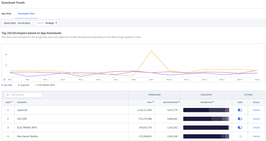Click the search icon in Filter Developer field

click(8, 95)
